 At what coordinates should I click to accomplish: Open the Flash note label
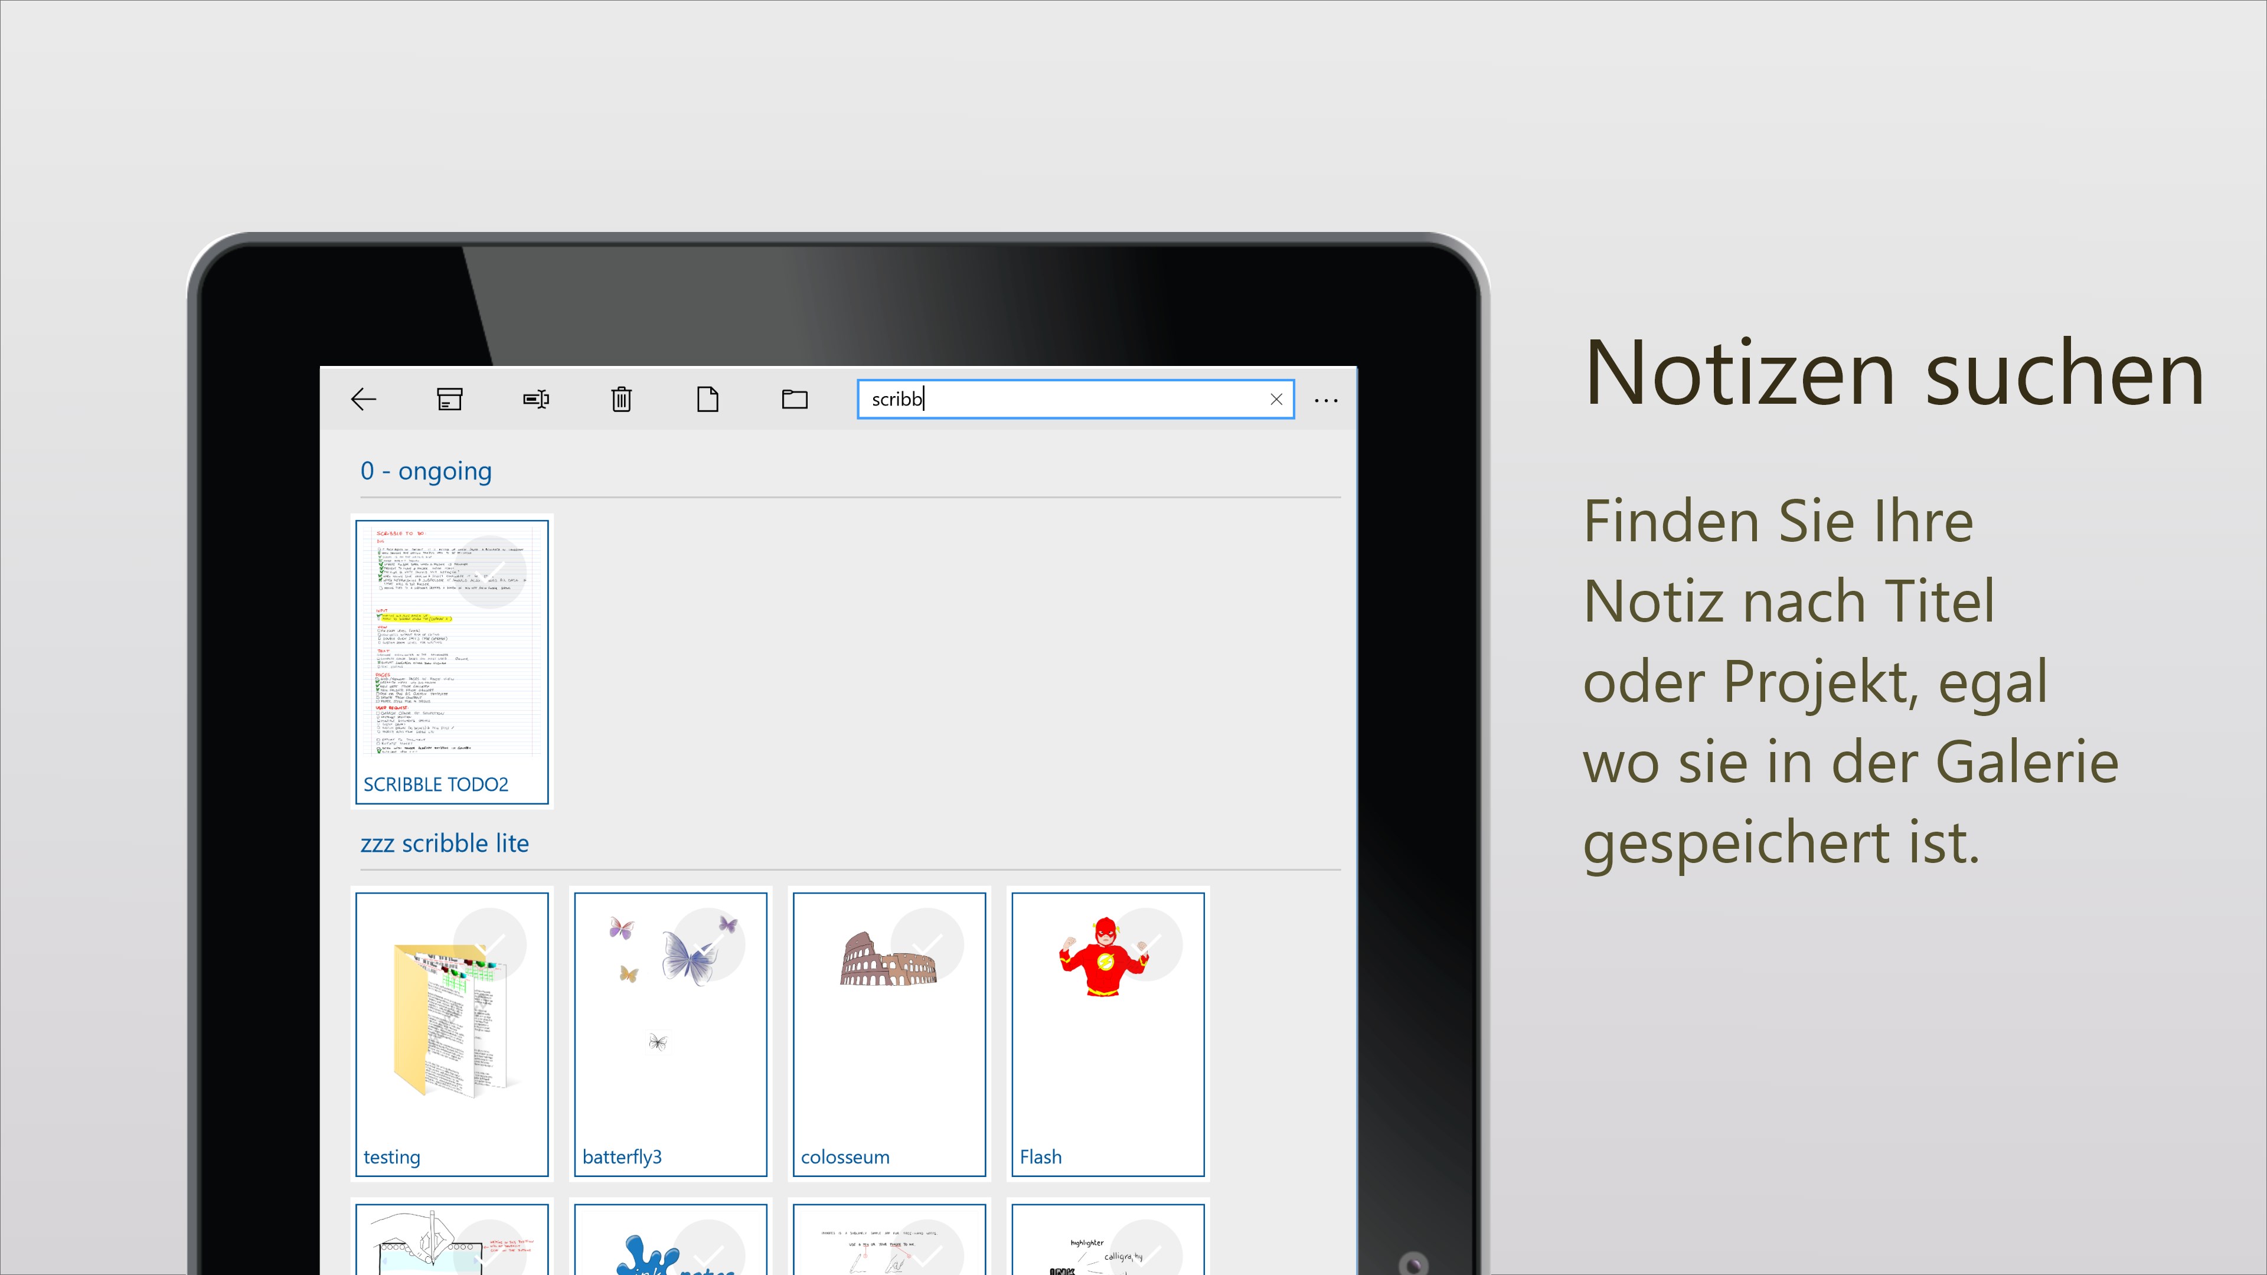tap(1040, 1157)
